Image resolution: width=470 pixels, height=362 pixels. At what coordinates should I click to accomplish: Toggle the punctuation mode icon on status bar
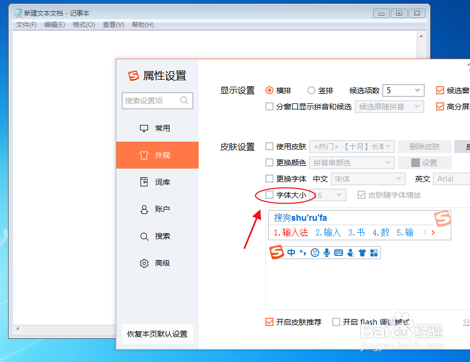click(x=303, y=253)
